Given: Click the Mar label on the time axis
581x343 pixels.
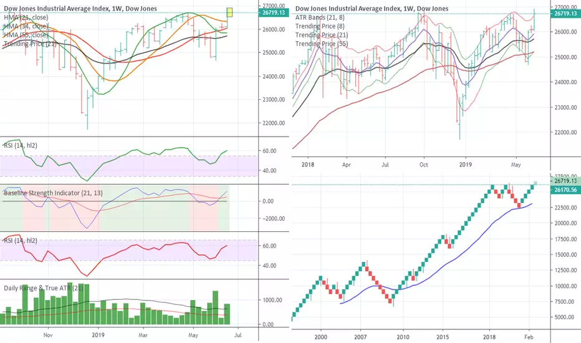Looking at the screenshot, I should [143, 335].
